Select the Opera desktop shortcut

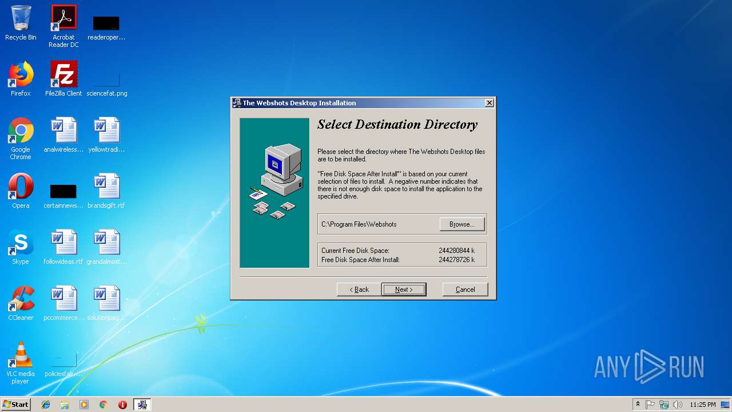pyautogui.click(x=21, y=191)
